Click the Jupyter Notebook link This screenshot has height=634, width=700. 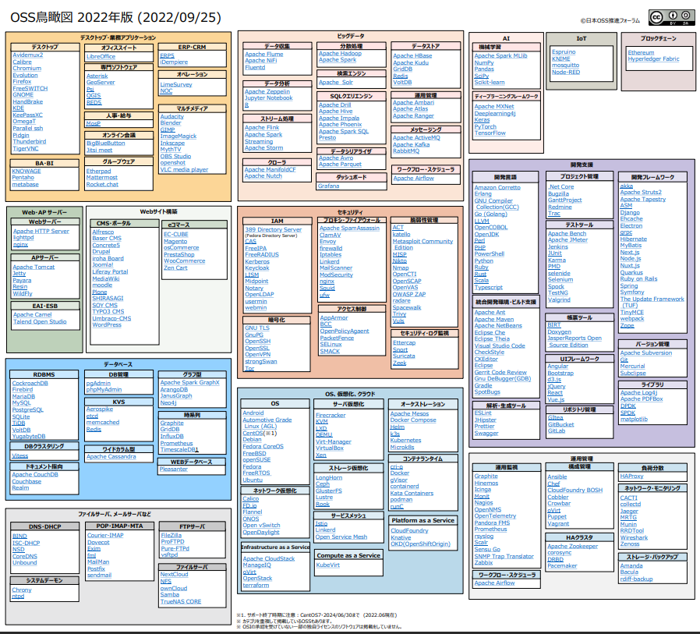[x=268, y=98]
